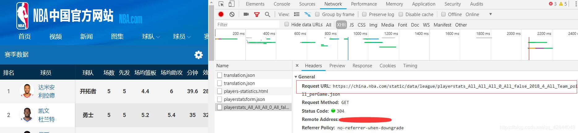Sort the table by 场均篮板 column

coord(145,73)
